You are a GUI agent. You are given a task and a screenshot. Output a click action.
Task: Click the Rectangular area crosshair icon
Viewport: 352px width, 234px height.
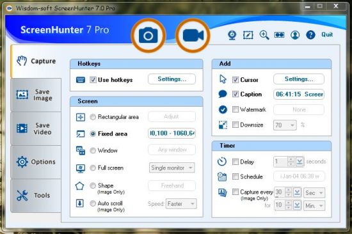tap(81, 117)
